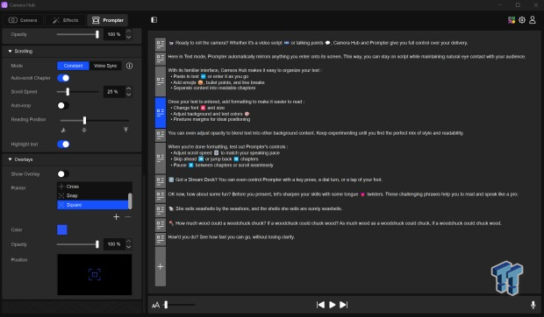Screen dimensions: 544x317
Task: Open the blue overlay Color swatch
Action: pos(62,229)
